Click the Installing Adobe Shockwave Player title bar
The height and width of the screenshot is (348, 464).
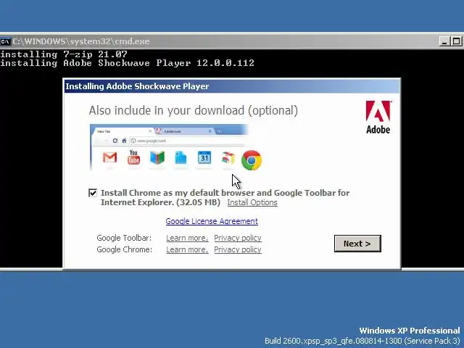tap(232, 86)
